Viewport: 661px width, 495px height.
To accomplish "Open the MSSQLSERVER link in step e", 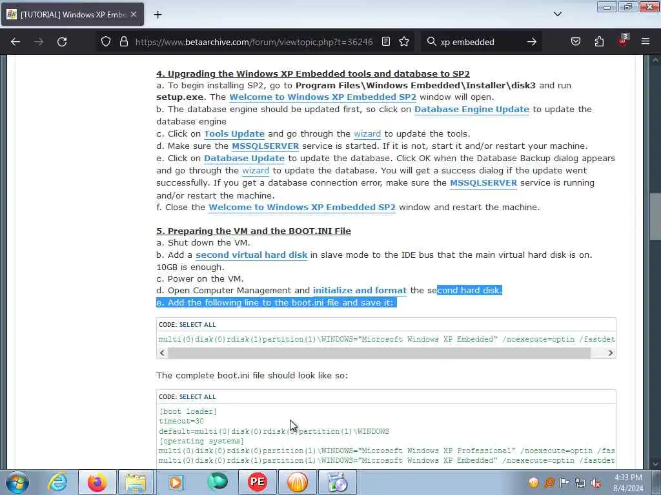I will pos(483,182).
